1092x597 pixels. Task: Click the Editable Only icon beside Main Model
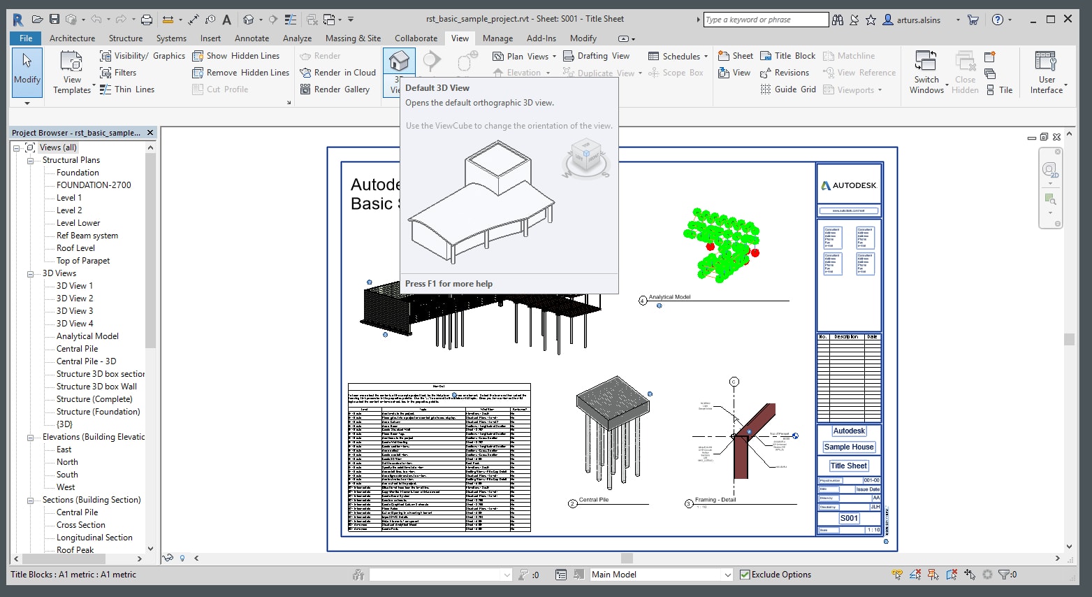click(x=578, y=575)
